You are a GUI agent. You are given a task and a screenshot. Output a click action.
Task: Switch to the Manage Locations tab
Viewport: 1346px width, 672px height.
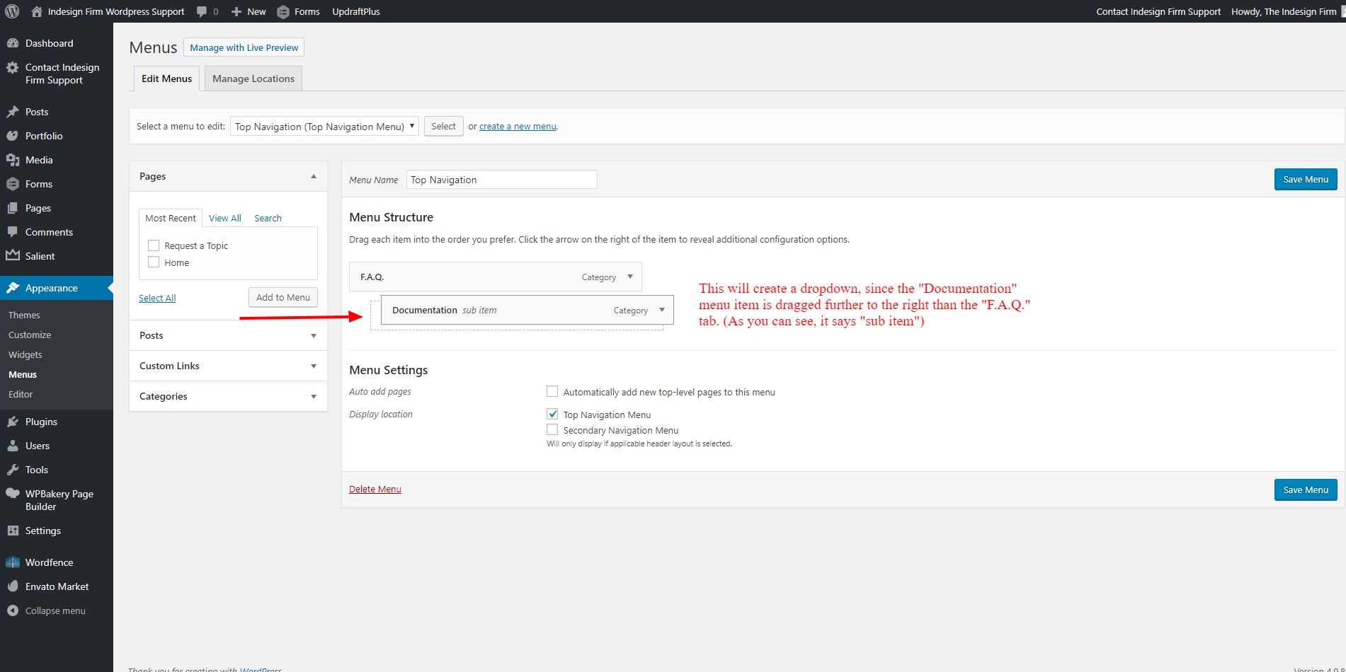click(x=253, y=79)
